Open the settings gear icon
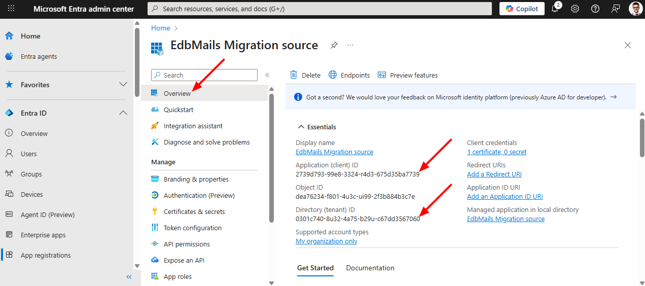 click(575, 9)
